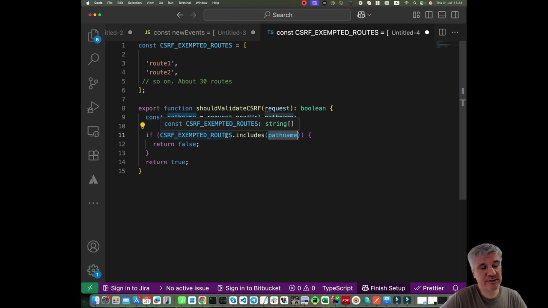
Task: Open the Extensions view
Action: coord(93,155)
